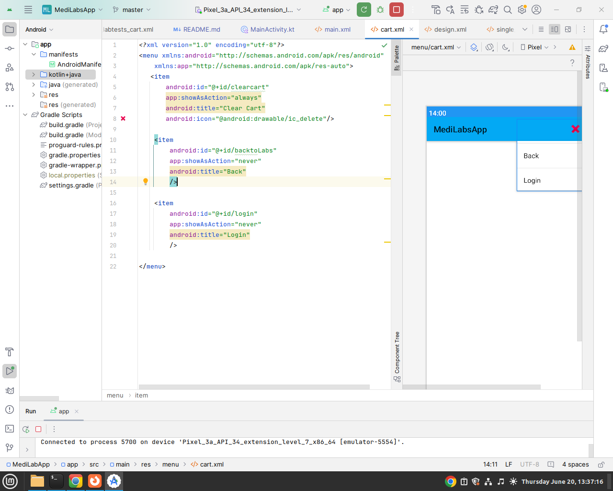613x491 pixels.
Task: Click the 4 spaces indent setting
Action: pyautogui.click(x=575, y=465)
